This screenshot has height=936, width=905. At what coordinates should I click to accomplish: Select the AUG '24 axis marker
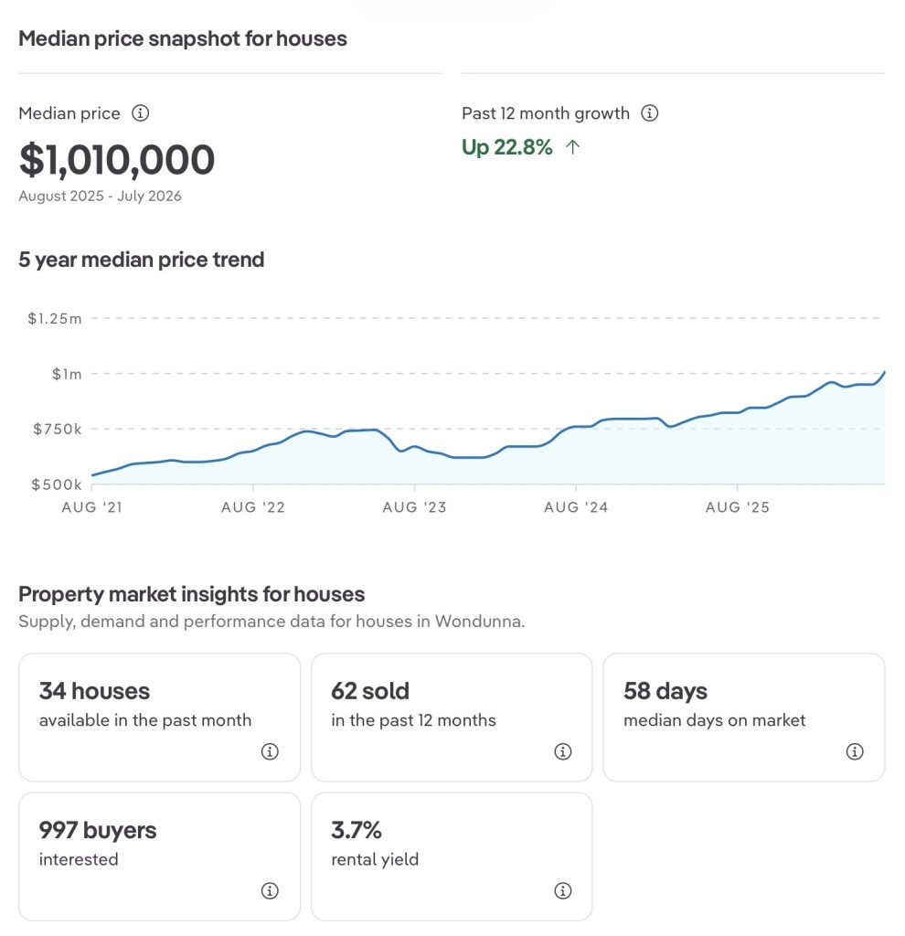pyautogui.click(x=576, y=506)
